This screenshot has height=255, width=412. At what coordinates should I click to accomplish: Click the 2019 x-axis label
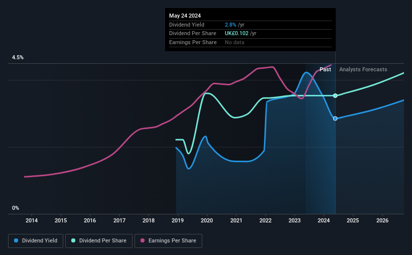pos(178,220)
